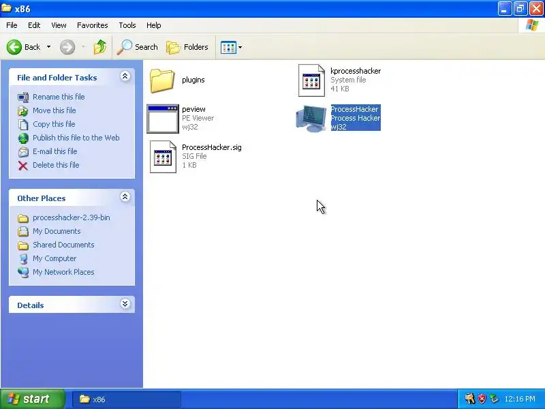This screenshot has height=409, width=545.
Task: Click E-mail this file link
Action: 55,151
